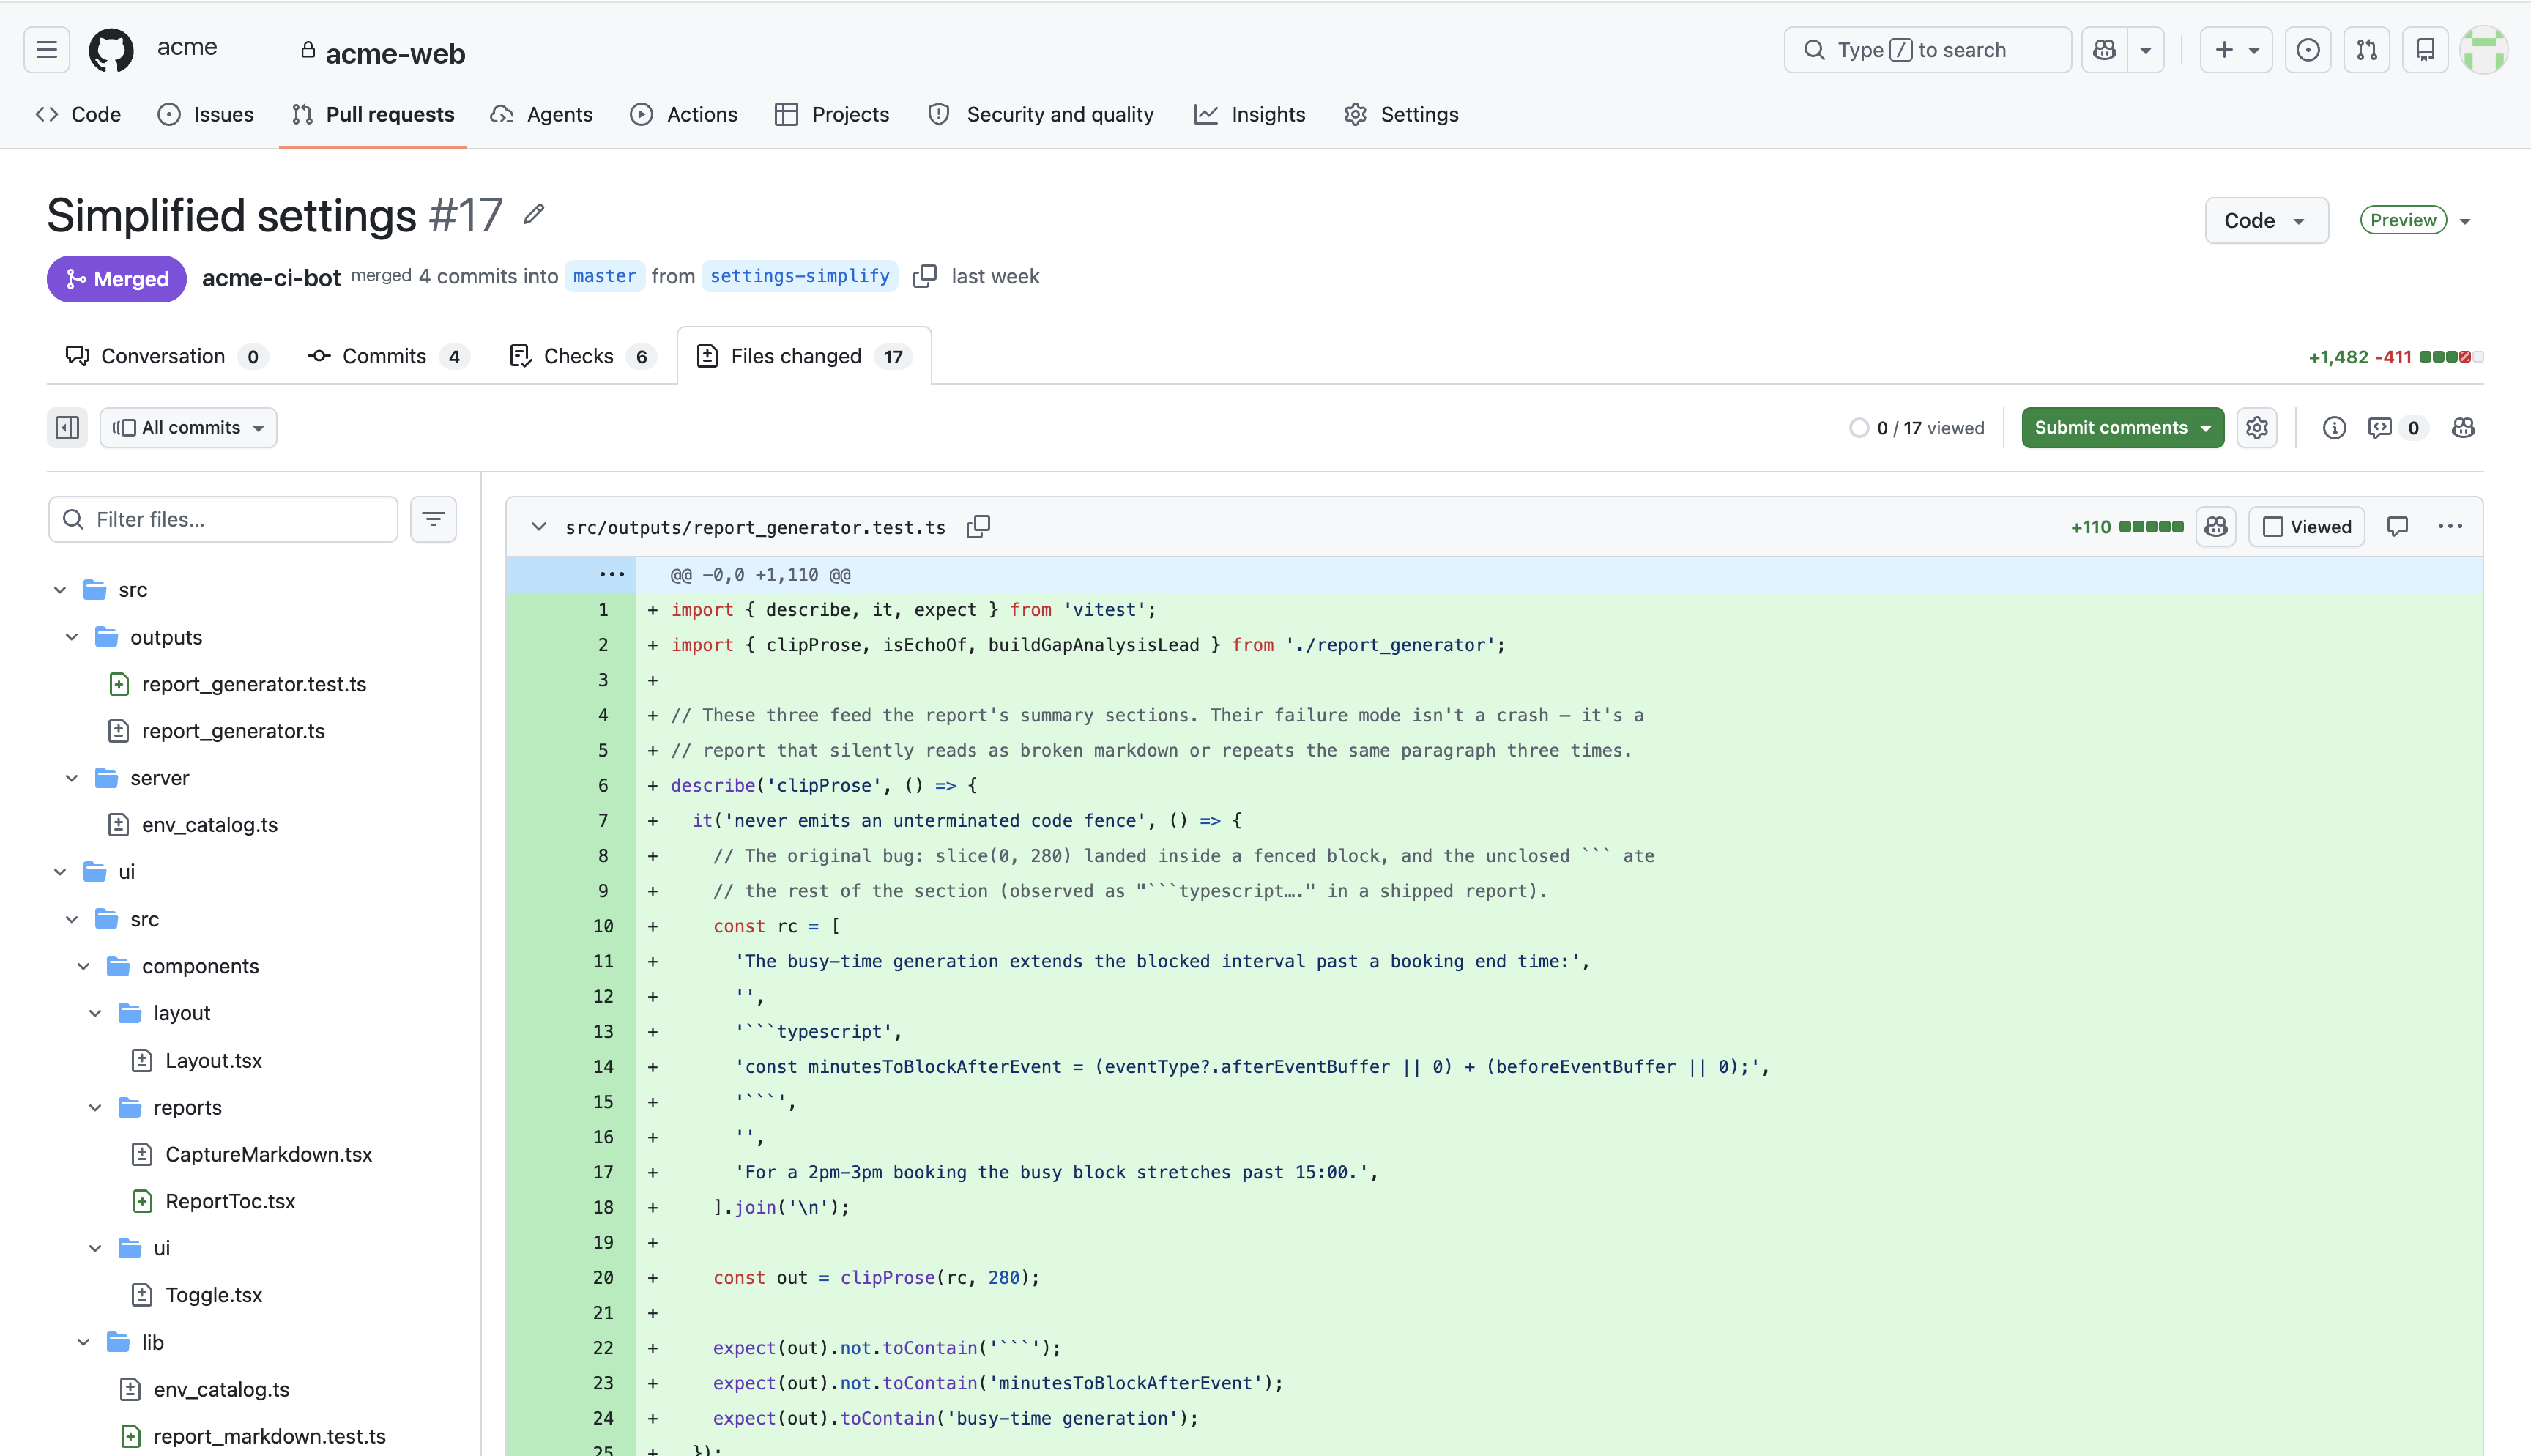Switch to the Checks tab

pyautogui.click(x=583, y=356)
